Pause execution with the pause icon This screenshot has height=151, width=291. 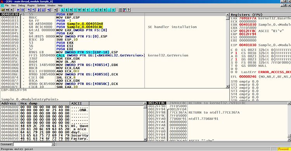(23, 10)
